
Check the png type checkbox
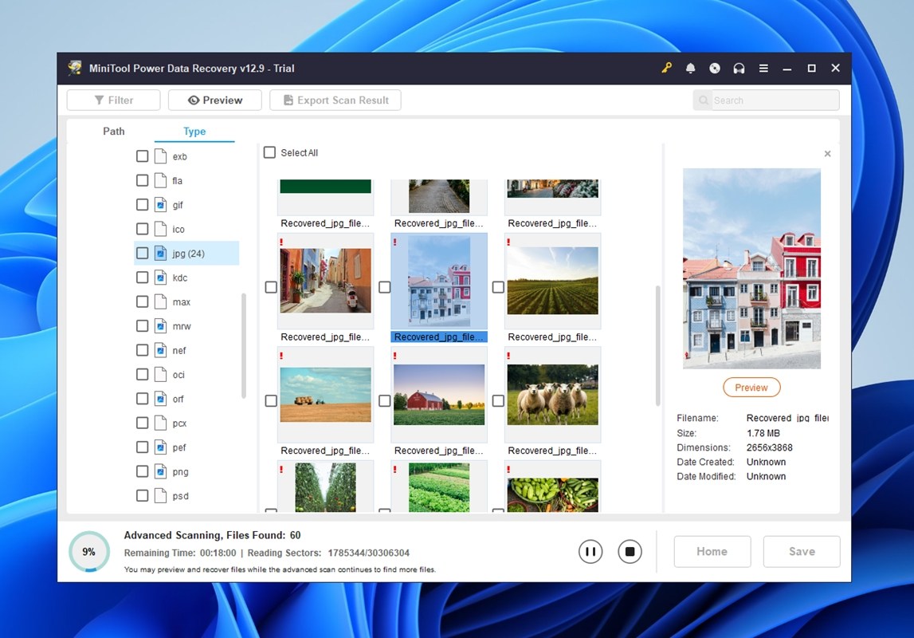pos(142,471)
